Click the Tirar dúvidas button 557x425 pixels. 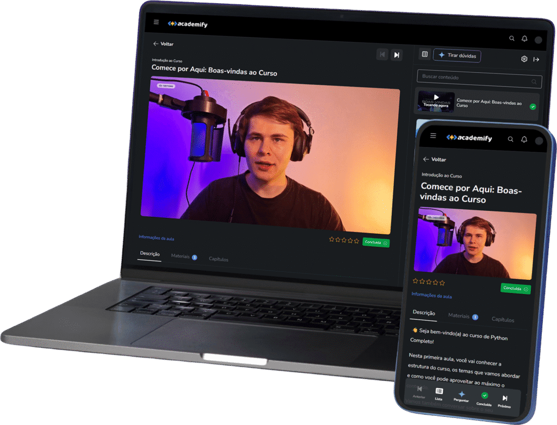click(457, 55)
